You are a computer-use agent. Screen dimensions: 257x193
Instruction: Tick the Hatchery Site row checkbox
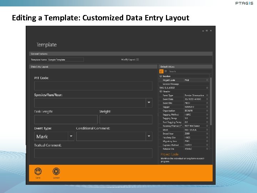(x=207, y=138)
